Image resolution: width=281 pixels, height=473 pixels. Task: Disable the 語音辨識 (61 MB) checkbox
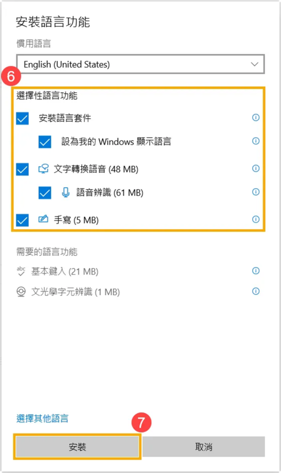click(45, 193)
